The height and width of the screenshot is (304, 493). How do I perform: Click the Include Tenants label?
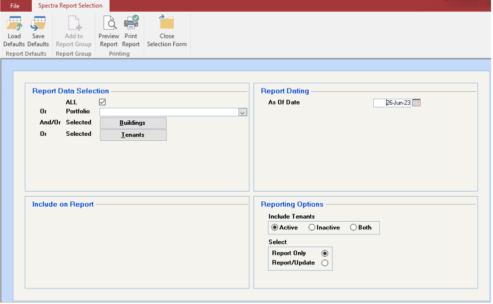(291, 216)
